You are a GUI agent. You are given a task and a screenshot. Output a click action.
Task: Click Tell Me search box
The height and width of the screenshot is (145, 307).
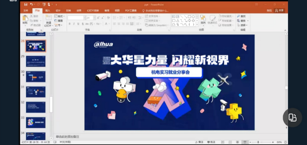click(155, 11)
